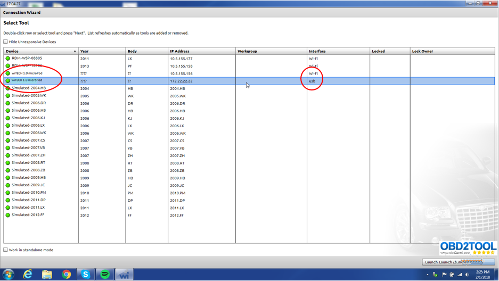
Task: Open the Windows Start menu orb
Action: click(9, 274)
